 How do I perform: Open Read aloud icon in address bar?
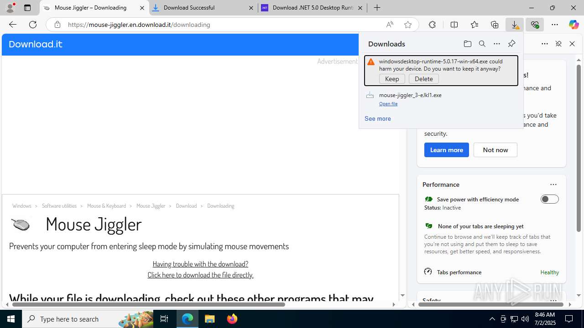pyautogui.click(x=390, y=25)
